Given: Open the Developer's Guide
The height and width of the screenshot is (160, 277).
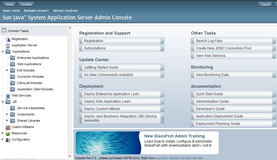Looking at the screenshot, I should tap(233, 109).
